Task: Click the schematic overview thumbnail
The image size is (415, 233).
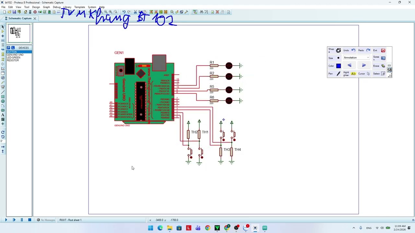Action: (x=19, y=33)
